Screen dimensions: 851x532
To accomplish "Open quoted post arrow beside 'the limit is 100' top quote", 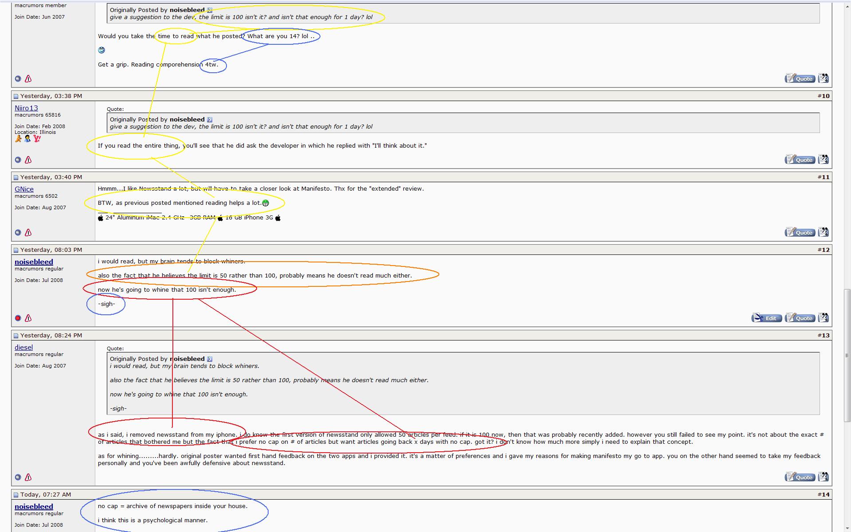I will 210,10.
